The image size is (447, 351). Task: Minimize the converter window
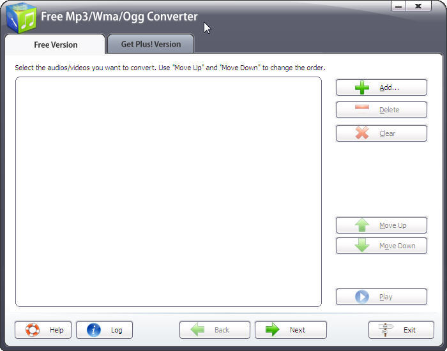398,6
